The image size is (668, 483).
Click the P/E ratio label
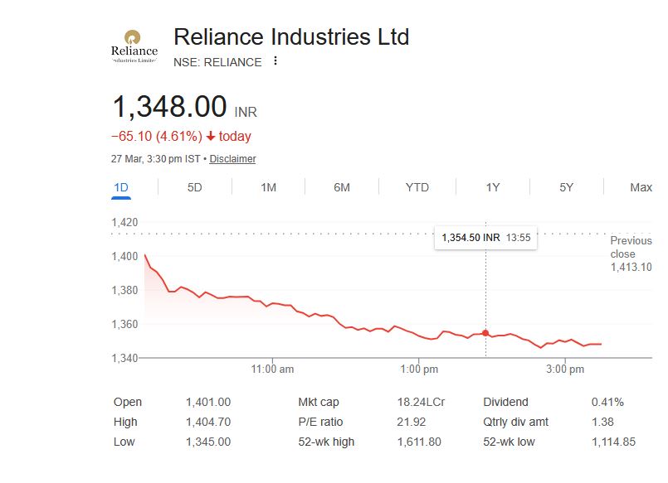pos(319,423)
